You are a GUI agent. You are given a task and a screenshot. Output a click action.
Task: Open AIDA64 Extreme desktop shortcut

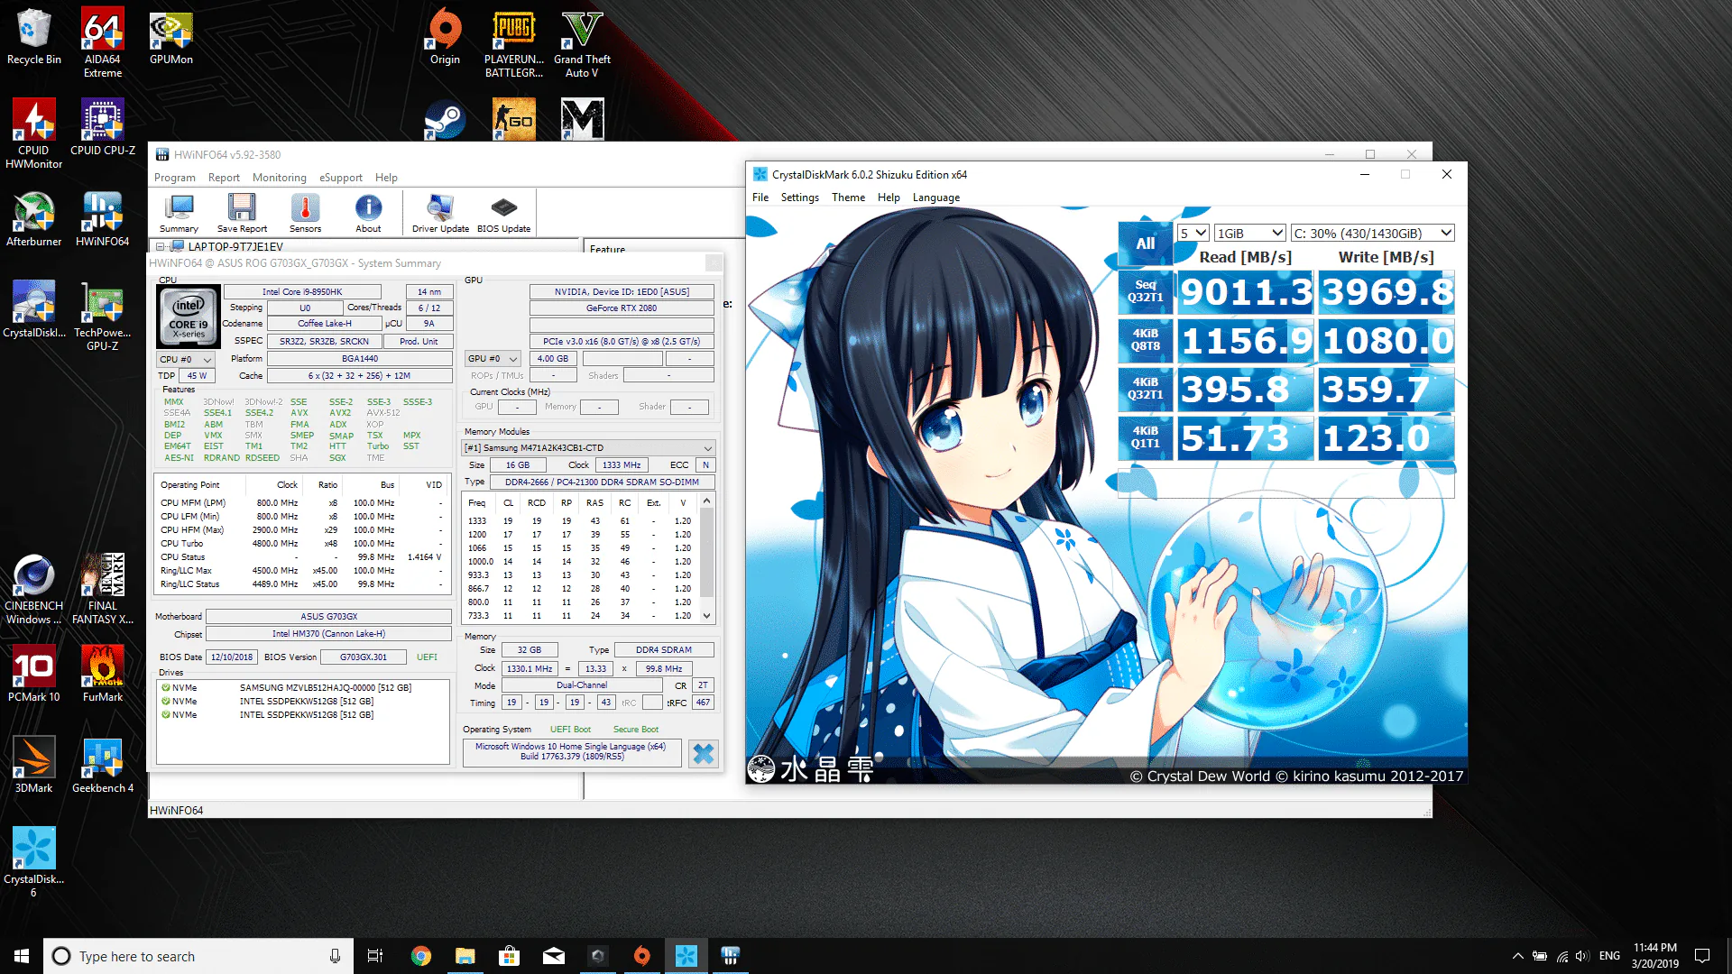103,42
